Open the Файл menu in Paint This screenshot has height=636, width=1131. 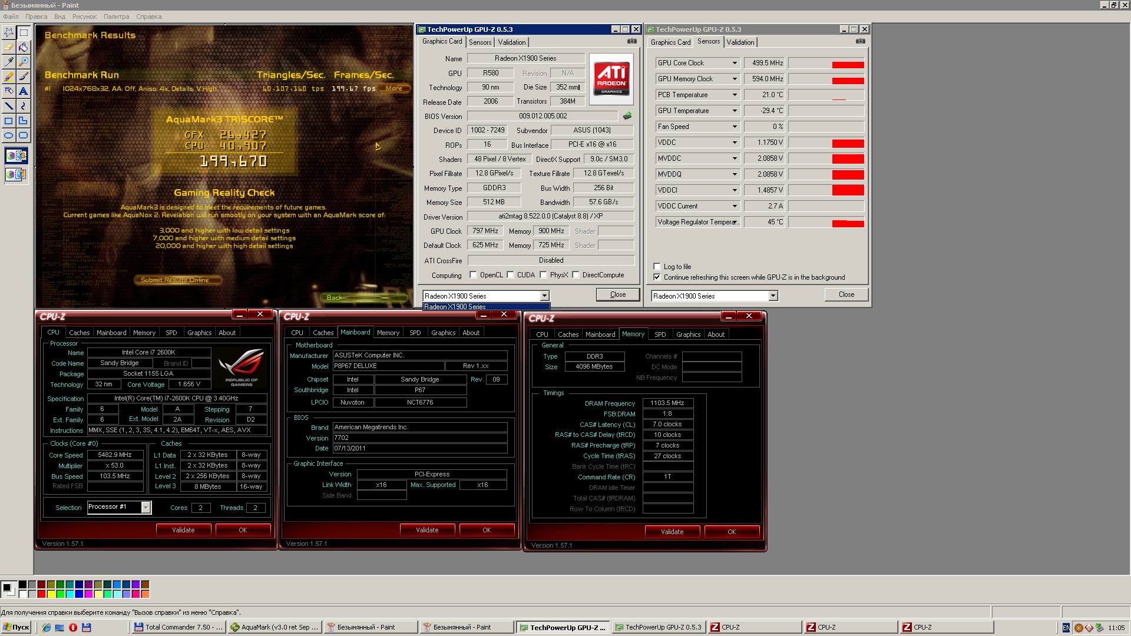coord(11,16)
